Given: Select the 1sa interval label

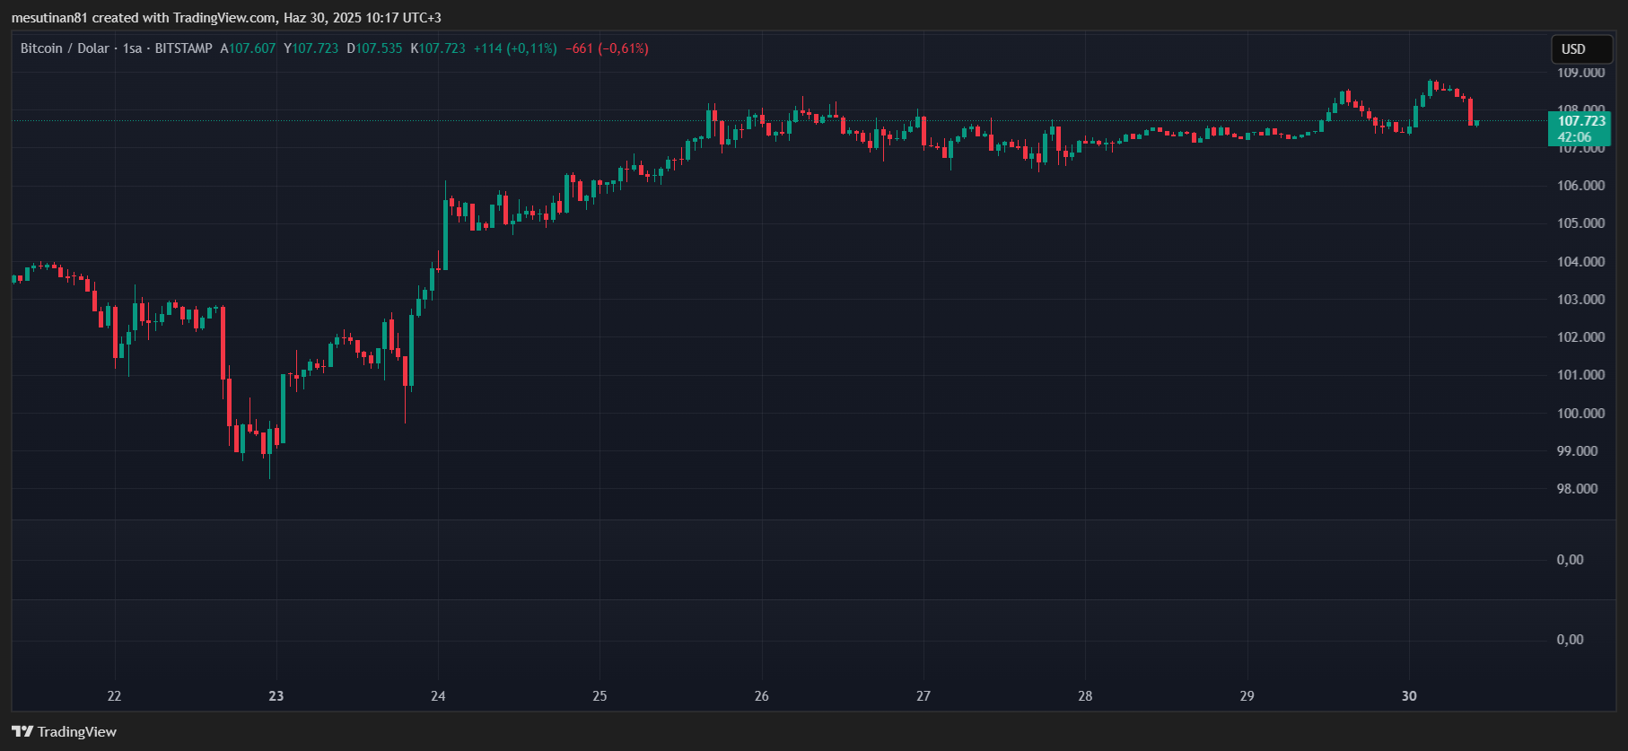Looking at the screenshot, I should tap(132, 48).
